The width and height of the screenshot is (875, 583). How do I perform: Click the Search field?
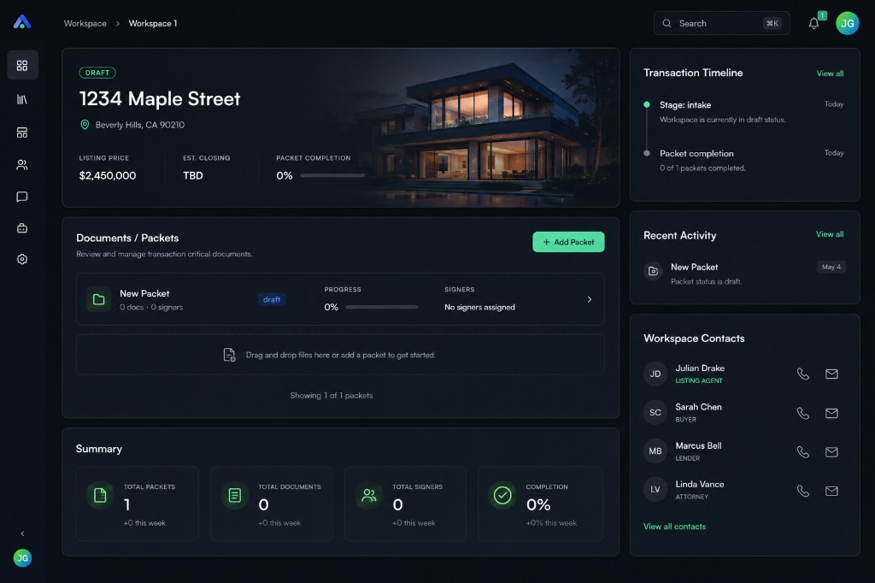721,23
